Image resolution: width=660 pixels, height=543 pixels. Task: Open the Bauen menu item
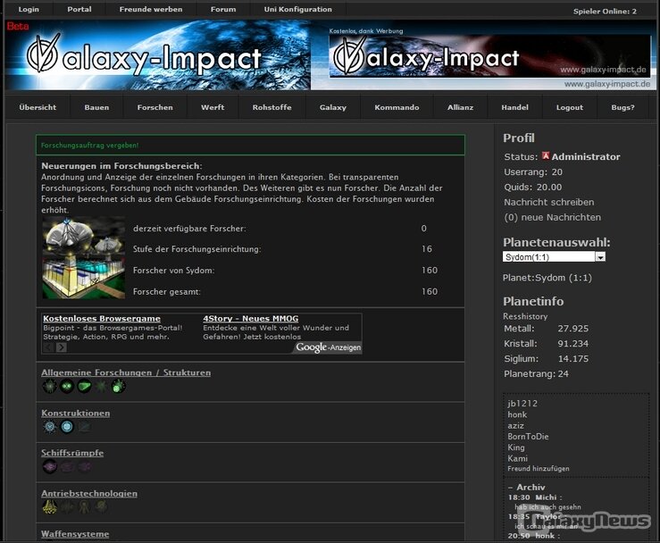click(96, 107)
